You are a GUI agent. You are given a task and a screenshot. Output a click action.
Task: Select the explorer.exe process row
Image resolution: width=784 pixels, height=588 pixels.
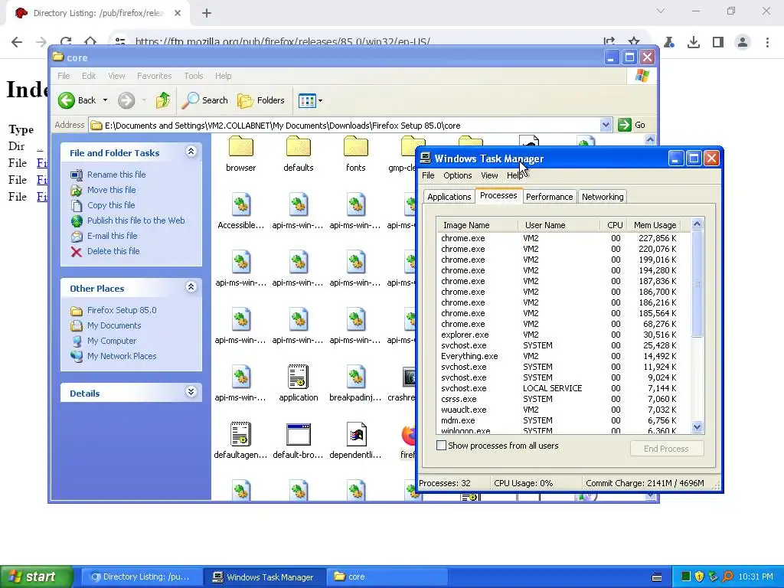[x=563, y=335]
